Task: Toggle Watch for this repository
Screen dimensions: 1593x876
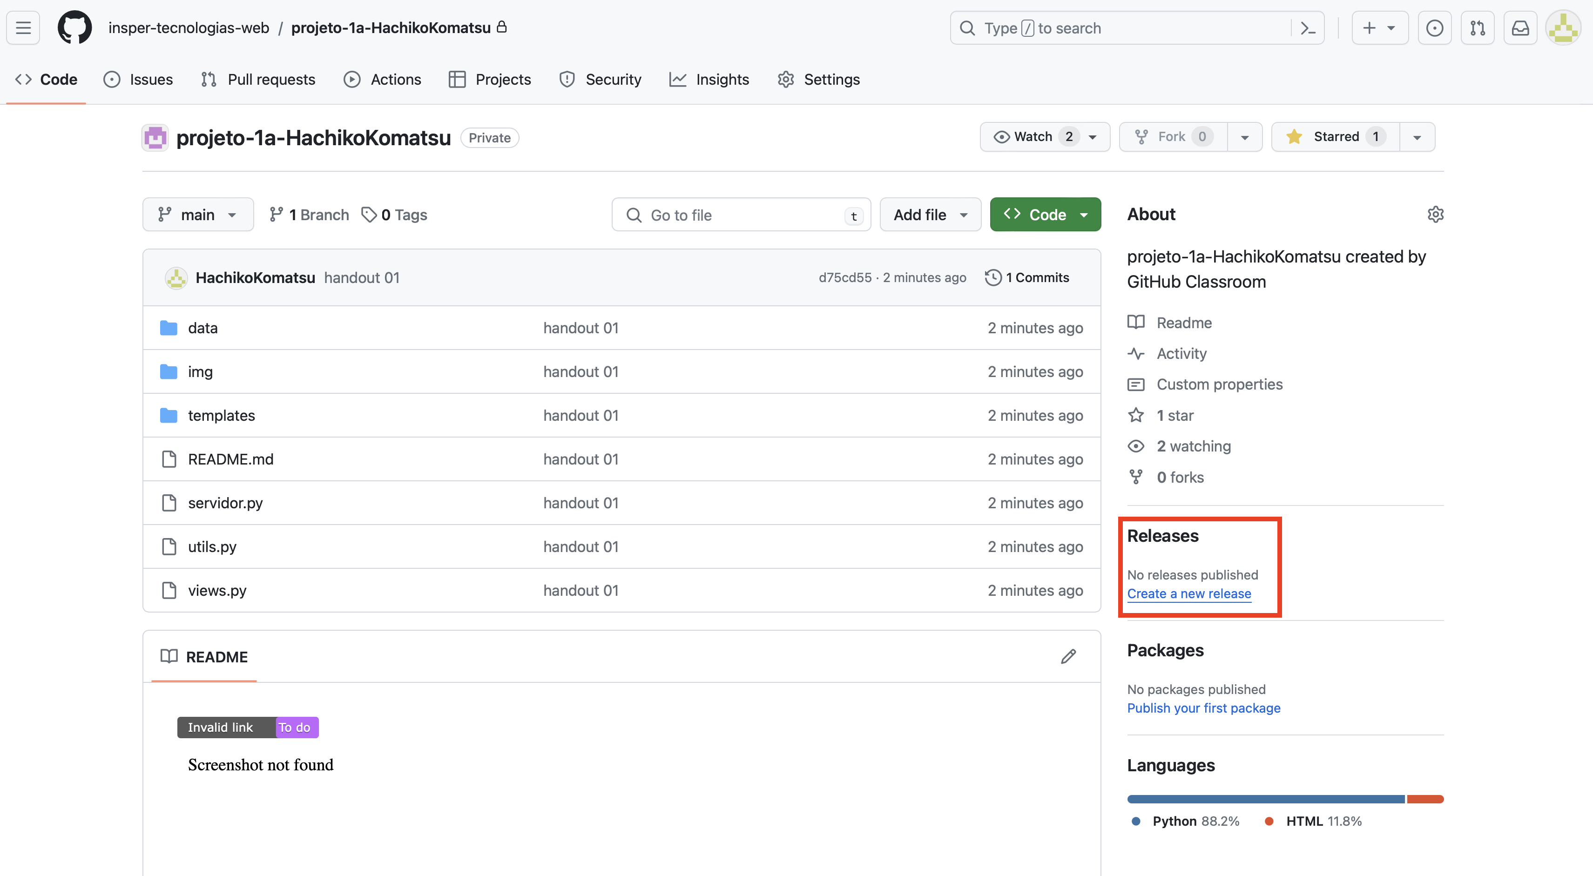Action: pos(1044,137)
